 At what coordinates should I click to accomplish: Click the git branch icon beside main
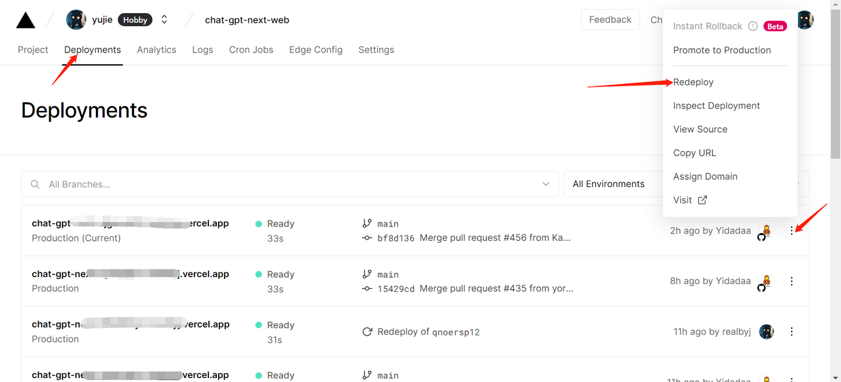367,224
